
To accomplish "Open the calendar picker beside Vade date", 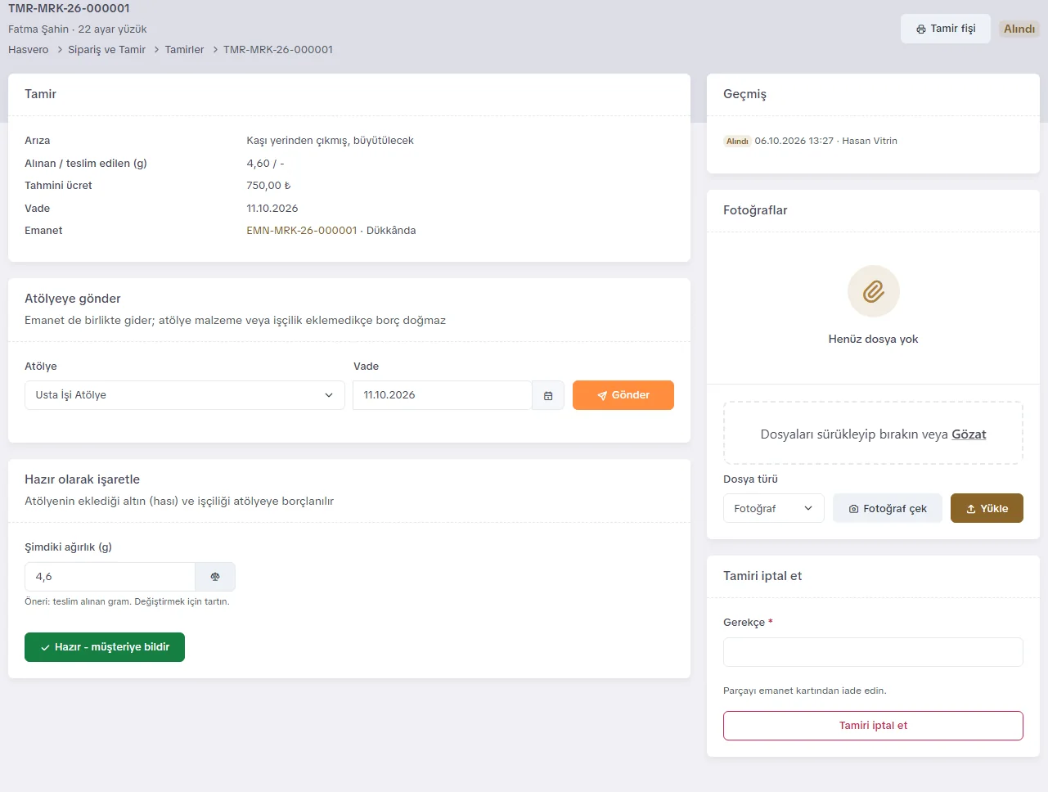I will pos(548,395).
